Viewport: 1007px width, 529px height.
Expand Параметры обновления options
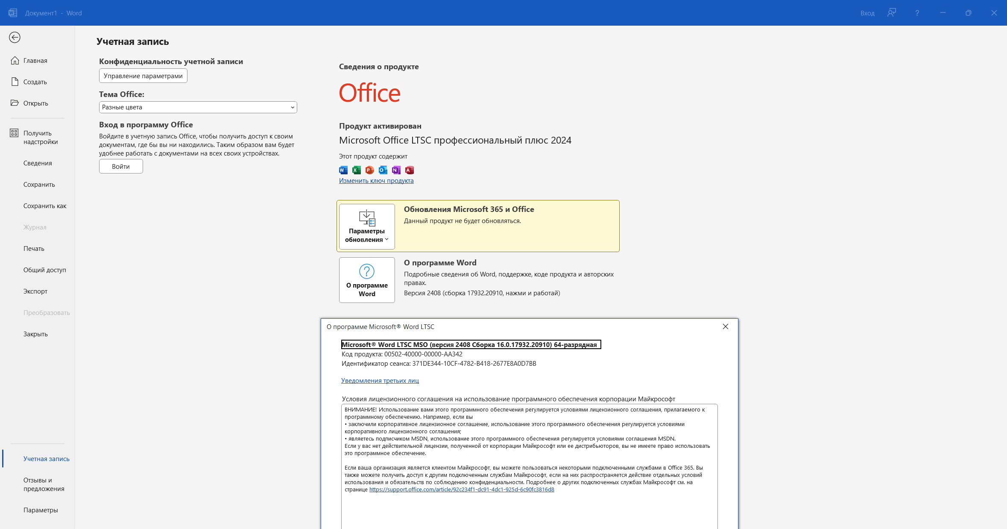[367, 226]
